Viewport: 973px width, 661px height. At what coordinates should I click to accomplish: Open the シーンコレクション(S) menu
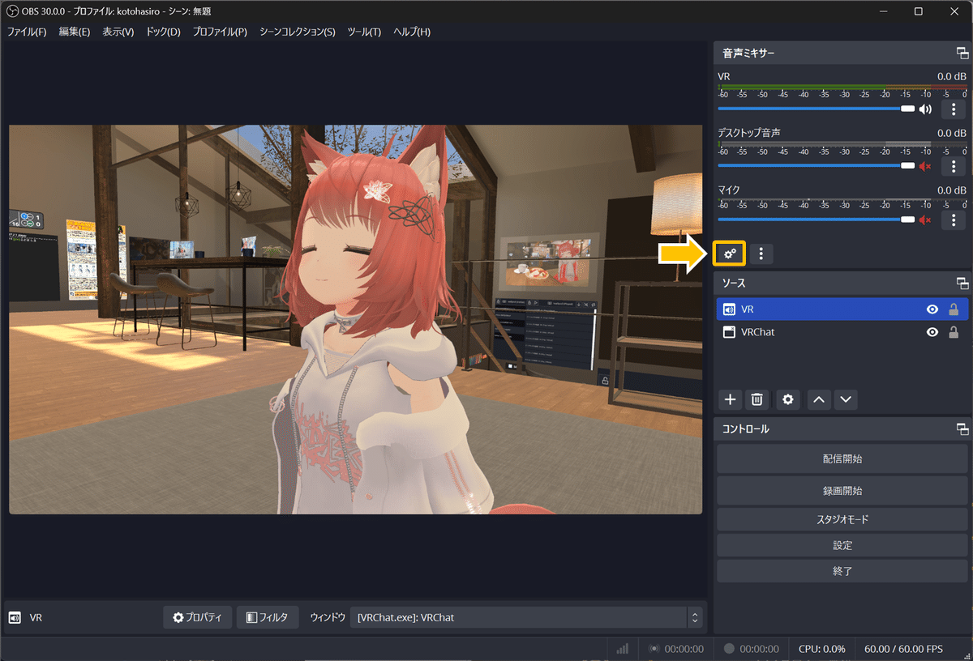point(298,32)
